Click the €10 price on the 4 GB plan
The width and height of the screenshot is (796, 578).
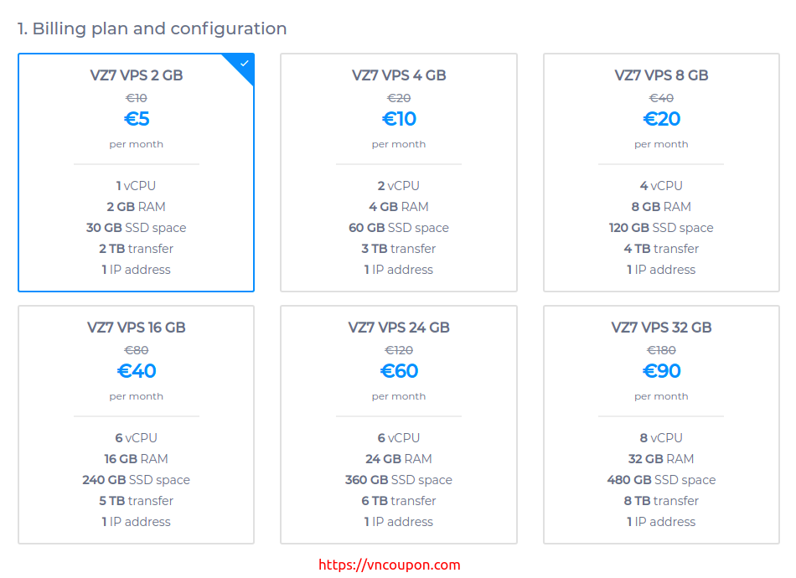point(399,119)
